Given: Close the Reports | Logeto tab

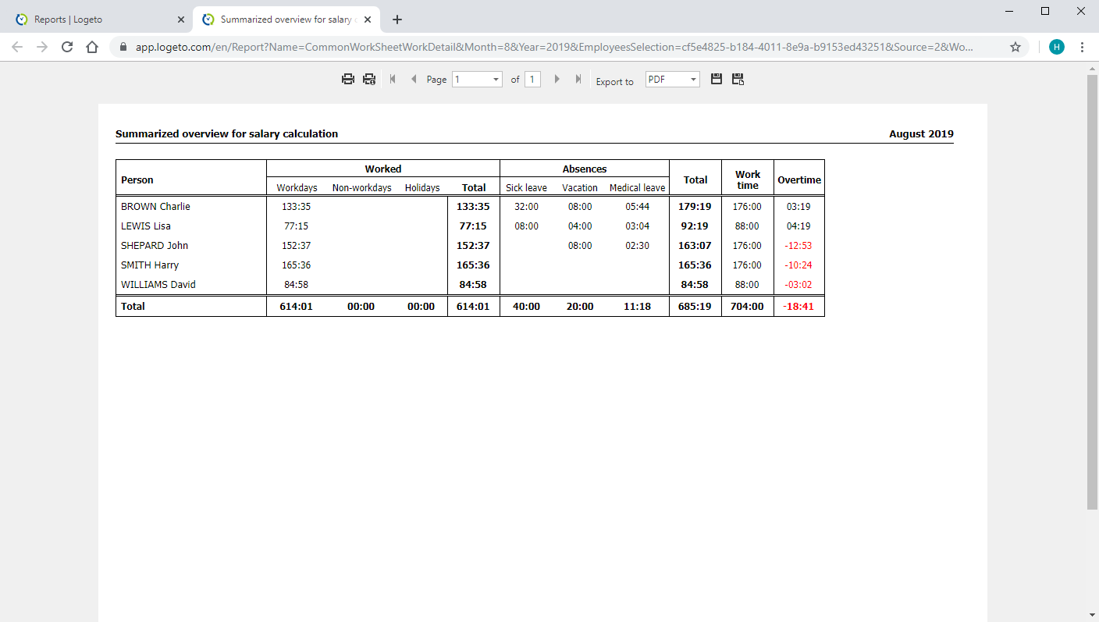Looking at the screenshot, I should pyautogui.click(x=180, y=20).
